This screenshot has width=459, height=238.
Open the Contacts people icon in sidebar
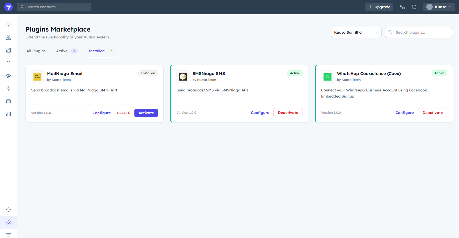8,38
